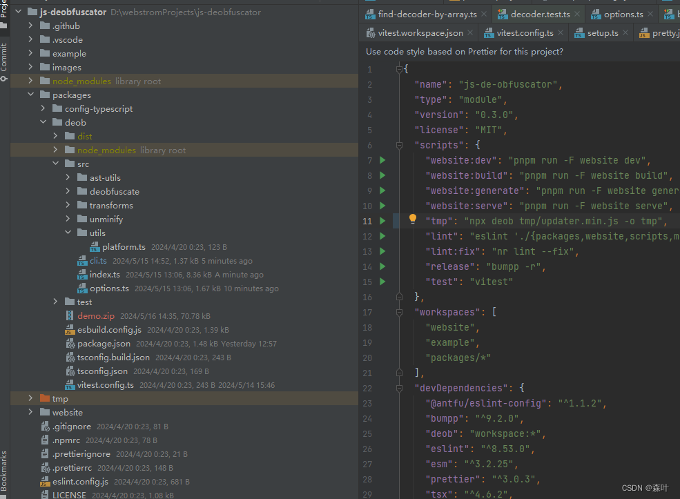Close the setup.ts tab
The width and height of the screenshot is (680, 499).
[625, 33]
